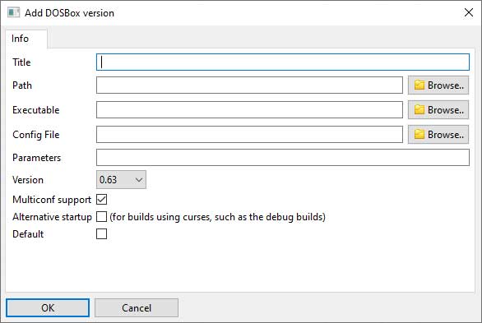Viewport: 482px width, 323px height.
Task: Open the Version dropdown showing 0.63
Action: tap(121, 180)
